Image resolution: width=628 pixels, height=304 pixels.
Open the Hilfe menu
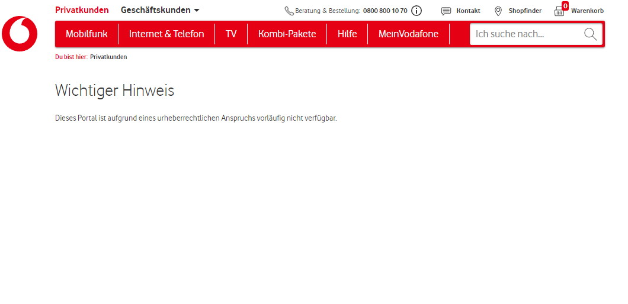(347, 34)
